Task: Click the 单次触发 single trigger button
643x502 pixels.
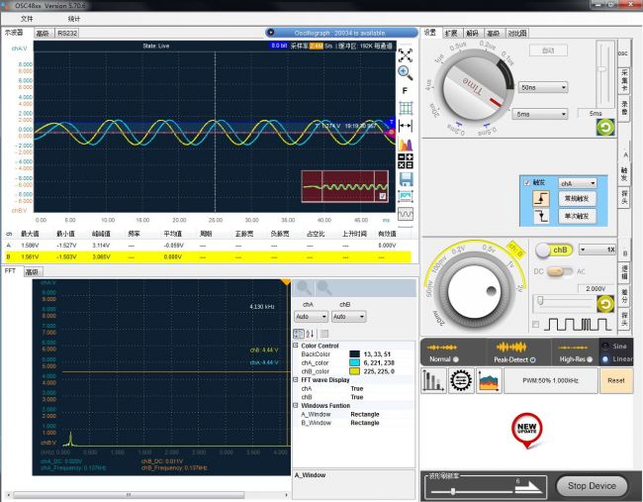Action: pos(577,216)
